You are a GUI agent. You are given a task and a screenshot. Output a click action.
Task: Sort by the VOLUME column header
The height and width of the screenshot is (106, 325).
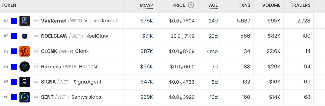pyautogui.click(x=271, y=5)
